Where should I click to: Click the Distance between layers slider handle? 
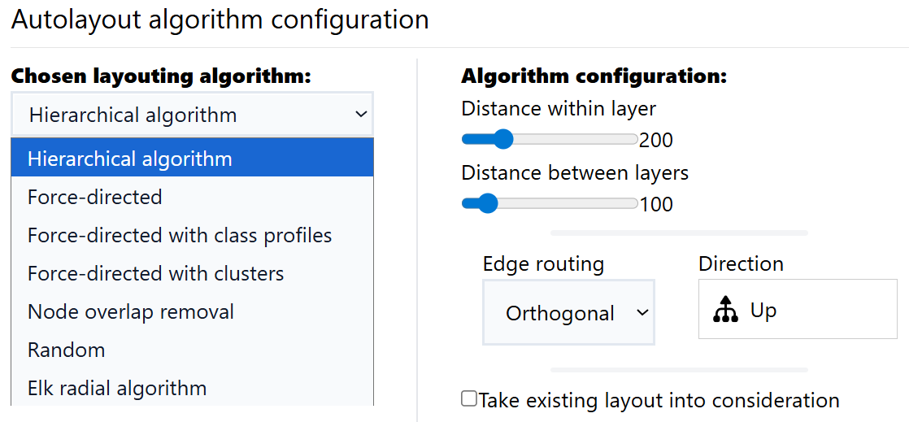tap(487, 203)
